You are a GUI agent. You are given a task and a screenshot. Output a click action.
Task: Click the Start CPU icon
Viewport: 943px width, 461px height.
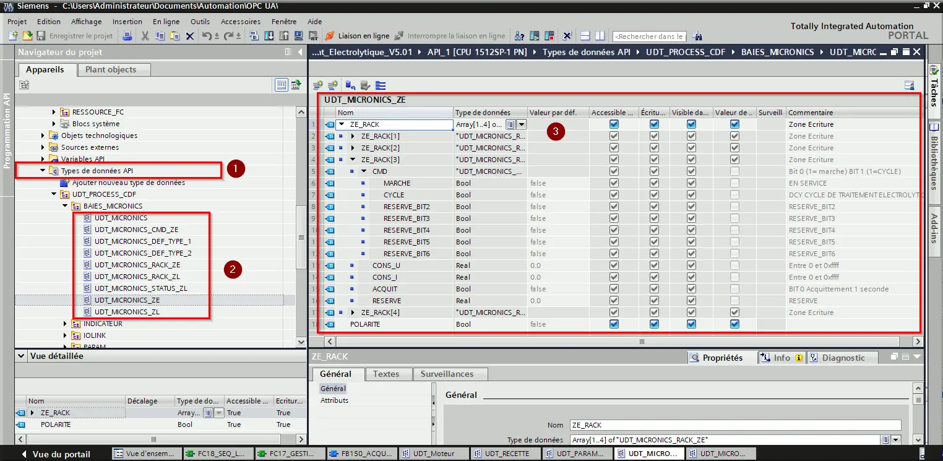click(x=535, y=36)
